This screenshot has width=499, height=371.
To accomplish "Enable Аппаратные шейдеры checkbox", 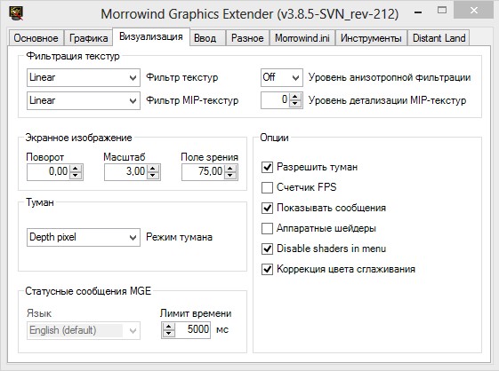I will 267,228.
